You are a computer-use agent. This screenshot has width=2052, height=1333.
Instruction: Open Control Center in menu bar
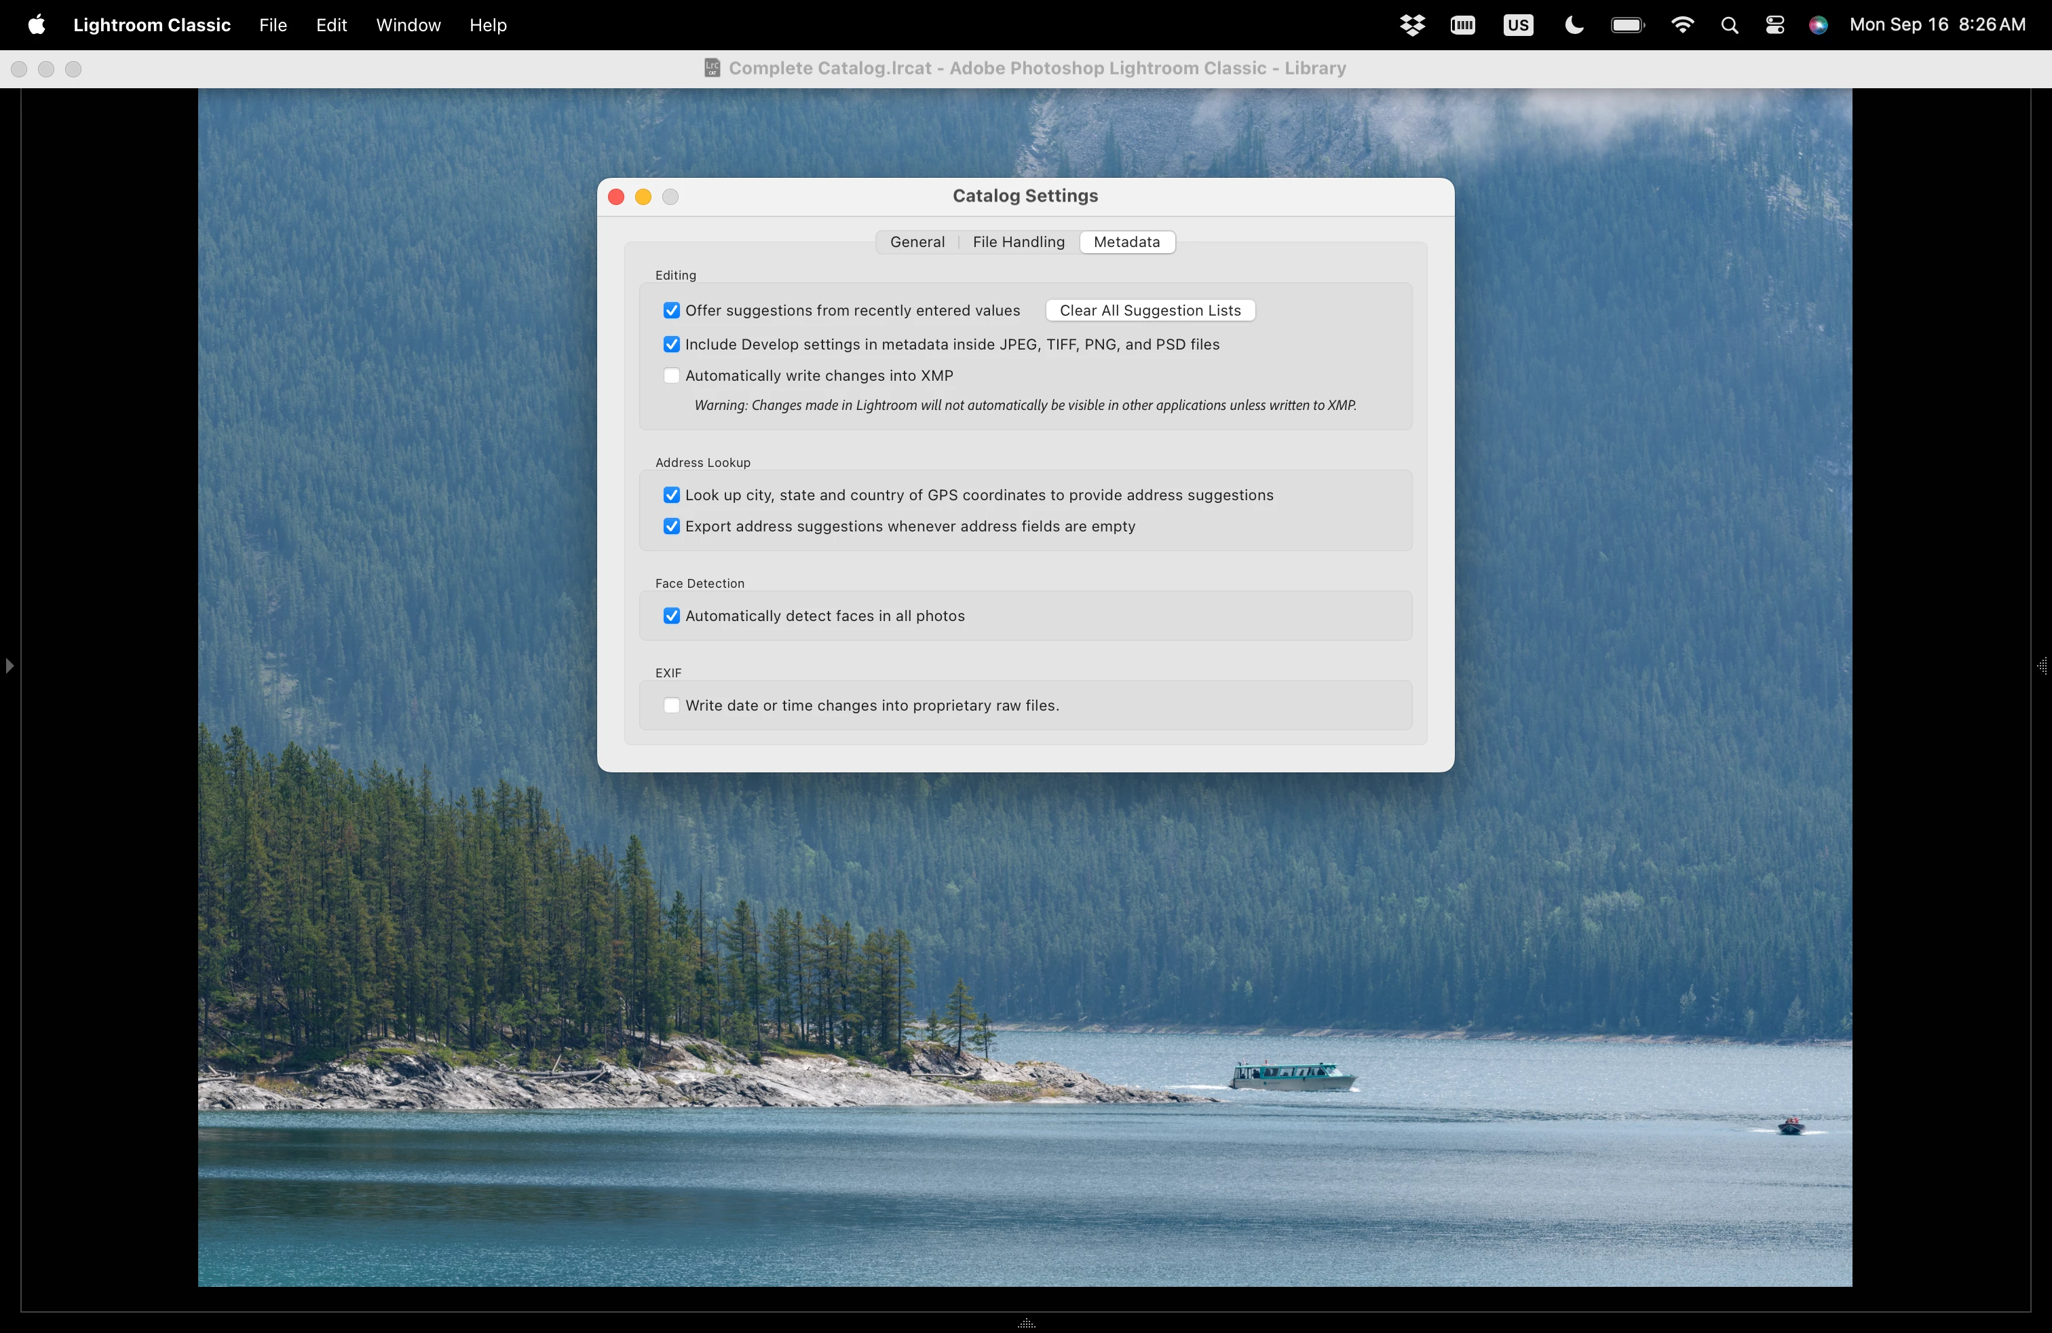pyautogui.click(x=1774, y=25)
